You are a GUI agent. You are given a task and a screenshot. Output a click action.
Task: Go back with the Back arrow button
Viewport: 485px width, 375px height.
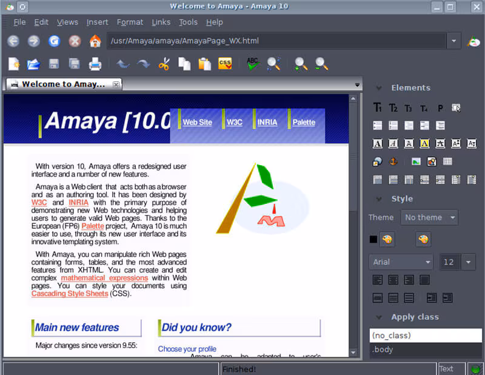click(13, 41)
